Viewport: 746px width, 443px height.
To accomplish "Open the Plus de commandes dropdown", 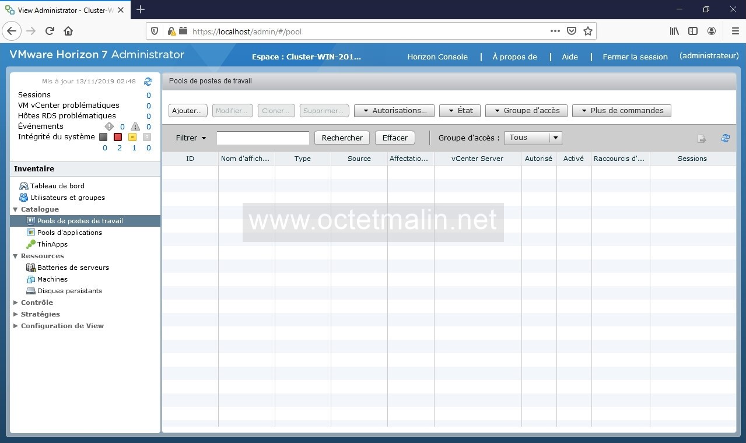I will [622, 111].
